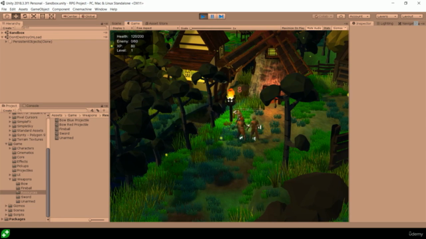Expand the Characters folder

(10, 148)
